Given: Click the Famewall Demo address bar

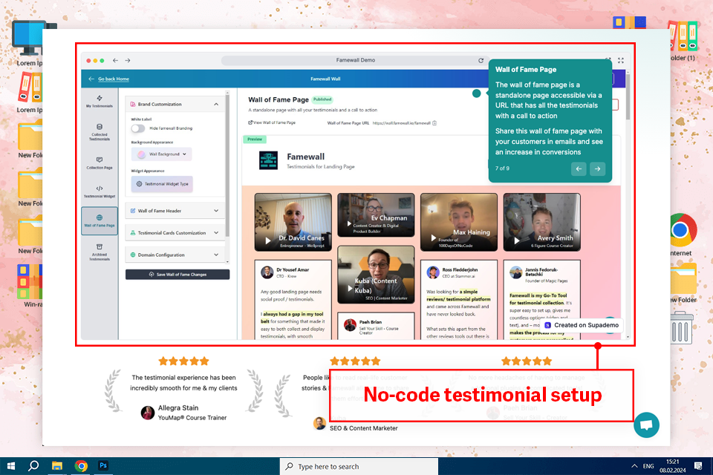Looking at the screenshot, I should coord(355,60).
